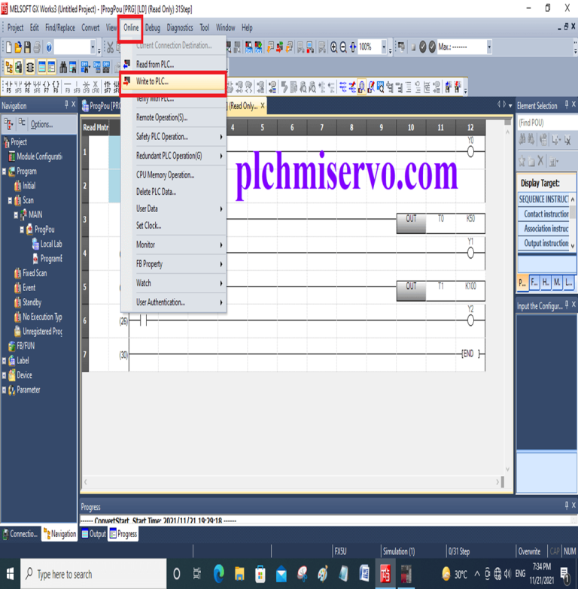Image resolution: width=578 pixels, height=589 pixels.
Task: Toggle the Navigation window toolbar icon
Action: [x=8, y=68]
